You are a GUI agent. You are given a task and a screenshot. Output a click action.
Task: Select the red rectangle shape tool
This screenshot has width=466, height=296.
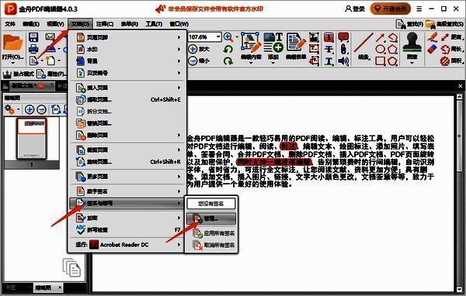point(380,60)
